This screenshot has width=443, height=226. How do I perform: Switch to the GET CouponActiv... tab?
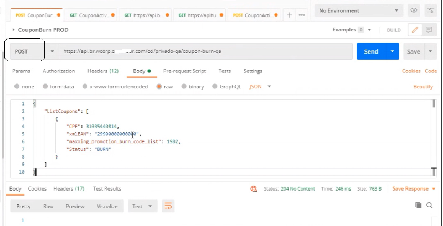pos(90,15)
